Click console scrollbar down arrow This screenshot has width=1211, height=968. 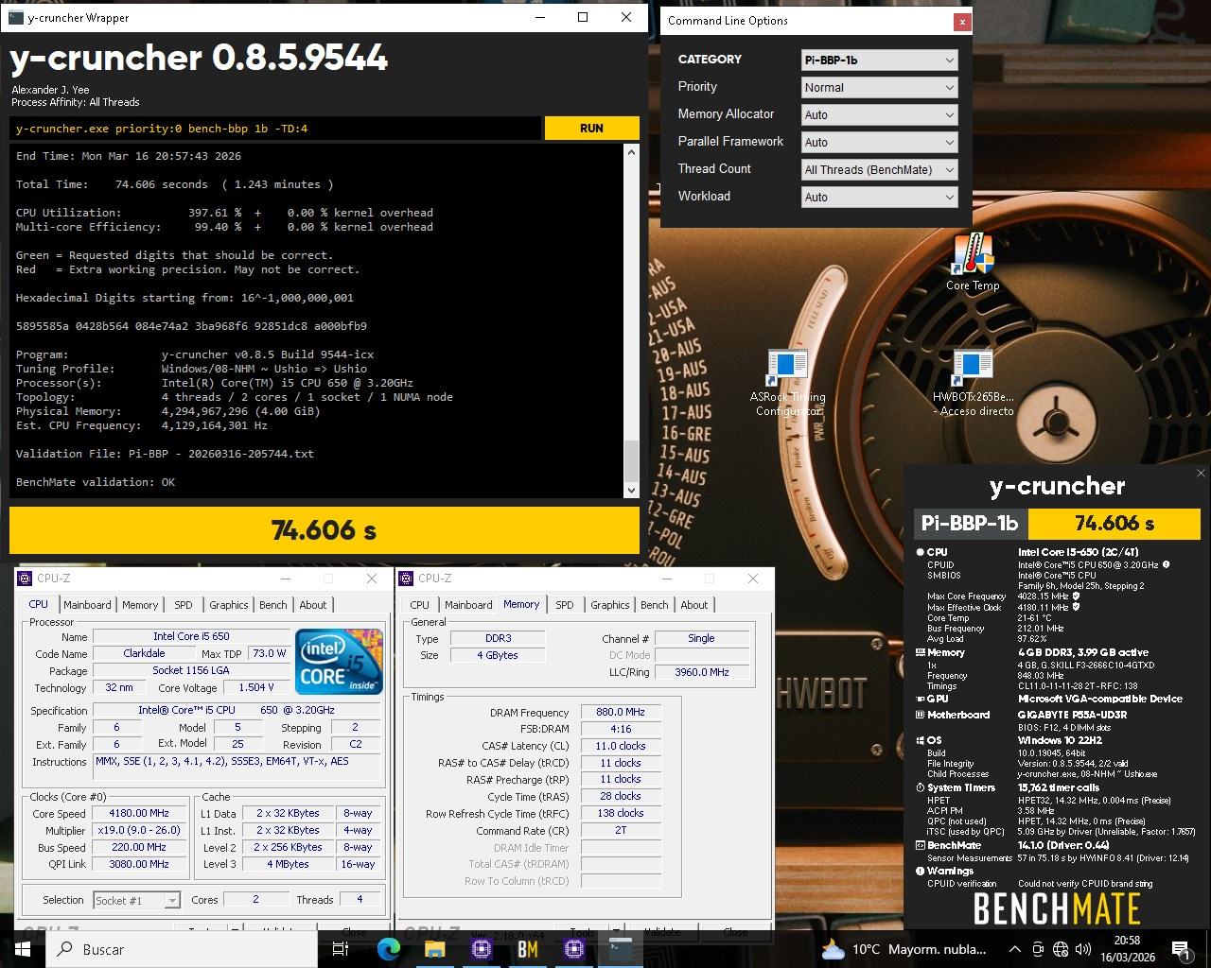(x=631, y=490)
